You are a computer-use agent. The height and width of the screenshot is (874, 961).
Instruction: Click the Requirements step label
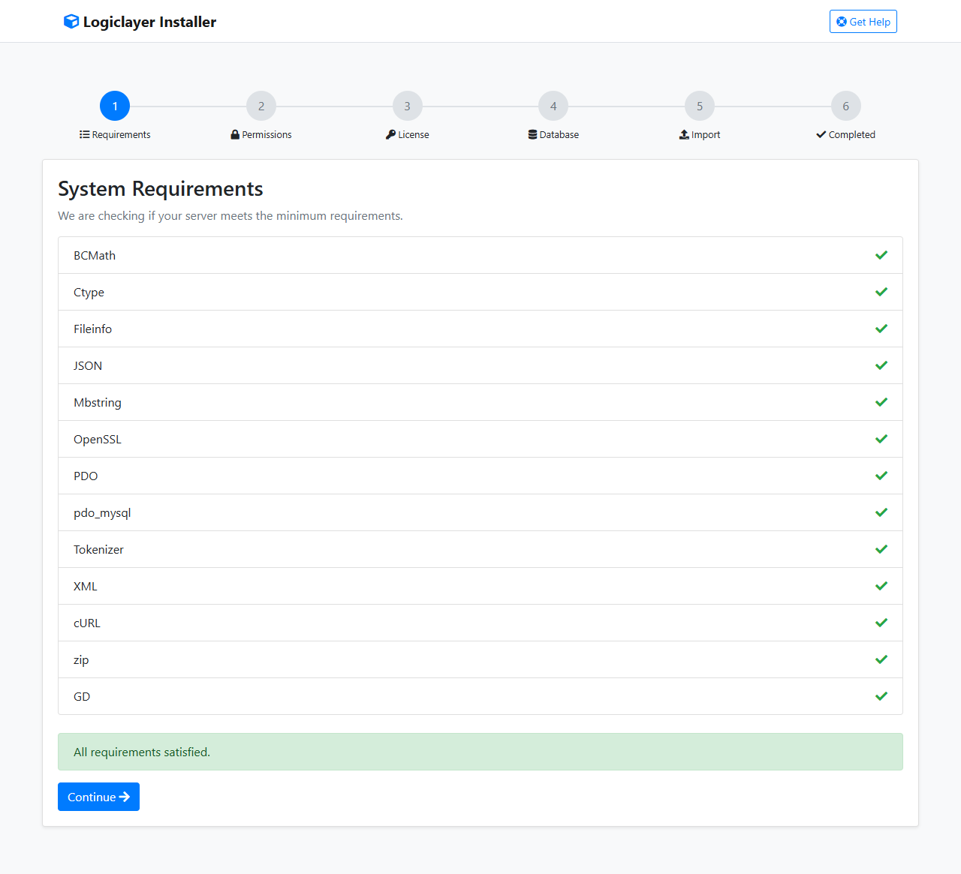(x=115, y=135)
